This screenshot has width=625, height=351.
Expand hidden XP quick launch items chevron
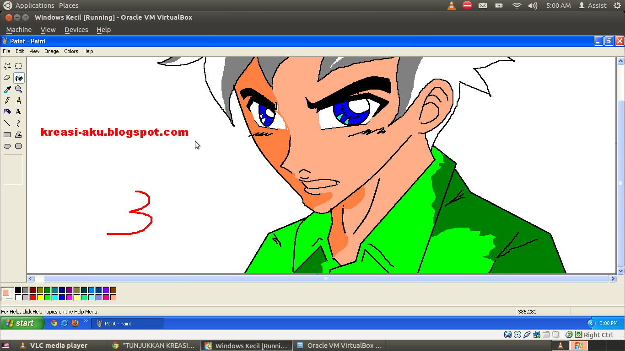(x=86, y=321)
